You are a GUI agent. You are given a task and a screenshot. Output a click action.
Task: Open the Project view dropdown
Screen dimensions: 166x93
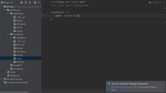tap(7, 2)
